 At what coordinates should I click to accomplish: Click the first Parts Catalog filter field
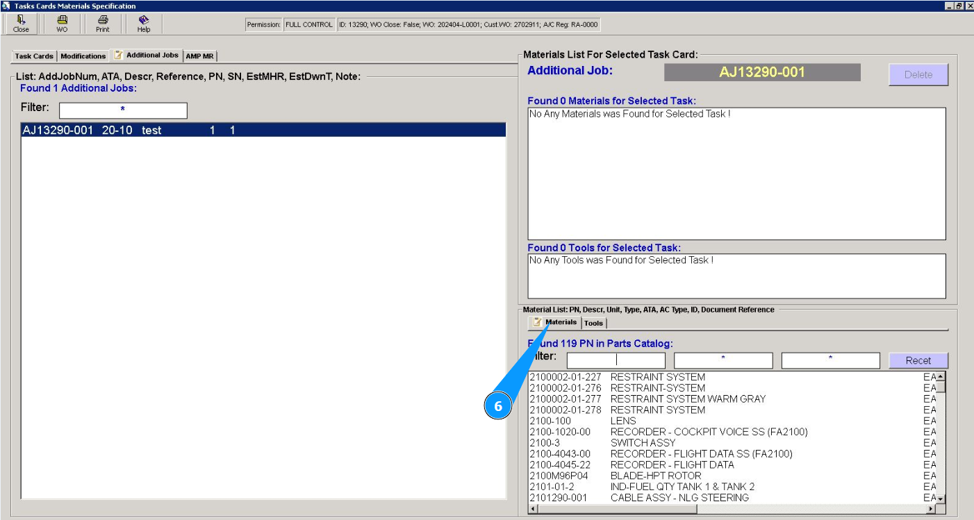point(616,360)
